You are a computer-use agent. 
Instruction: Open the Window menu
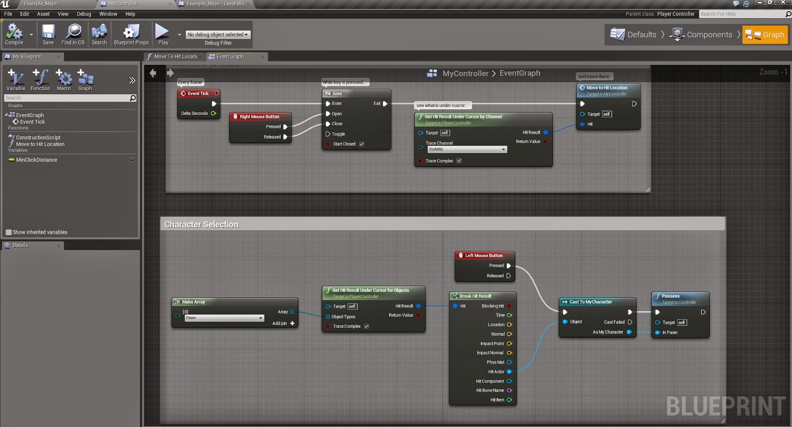[x=108, y=14]
